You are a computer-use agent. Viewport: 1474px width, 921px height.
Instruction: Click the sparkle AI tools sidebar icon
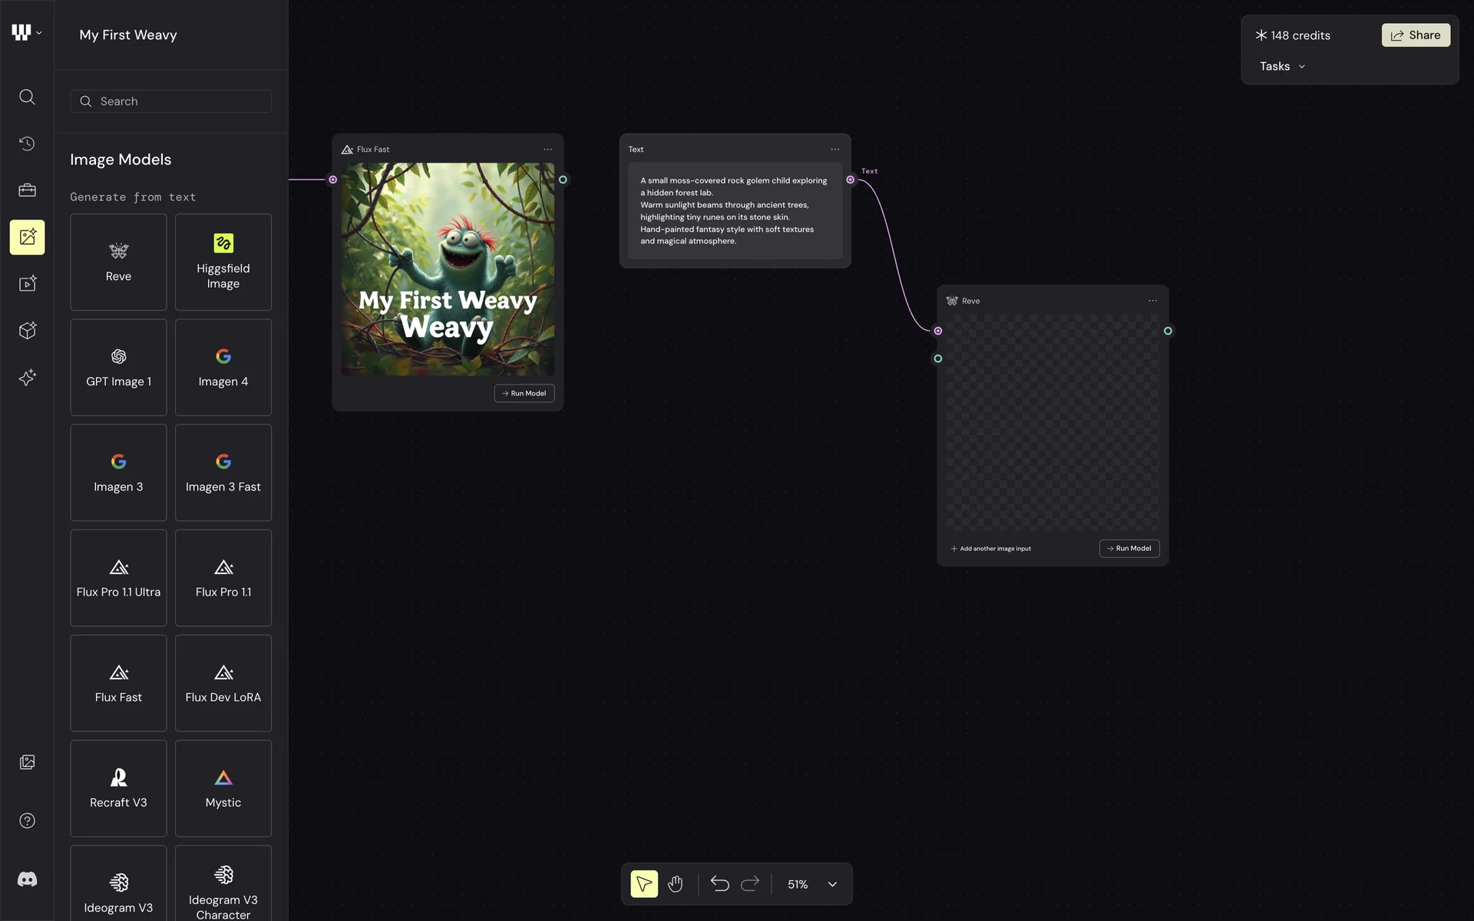click(x=27, y=378)
